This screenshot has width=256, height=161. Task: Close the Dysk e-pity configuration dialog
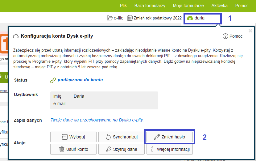coord(250,31)
